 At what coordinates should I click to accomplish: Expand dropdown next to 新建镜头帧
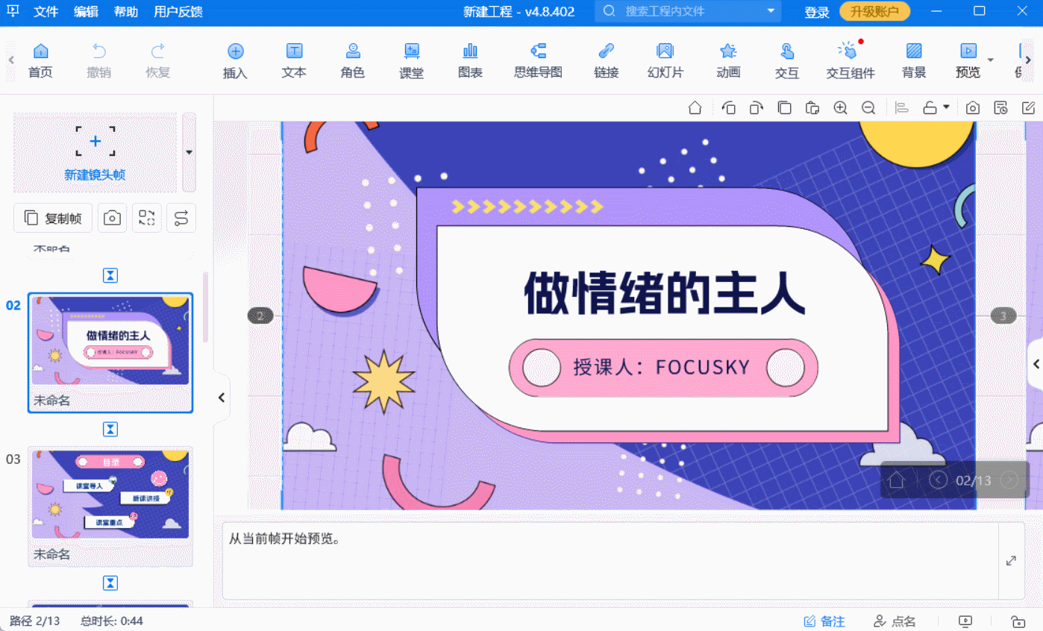(189, 152)
